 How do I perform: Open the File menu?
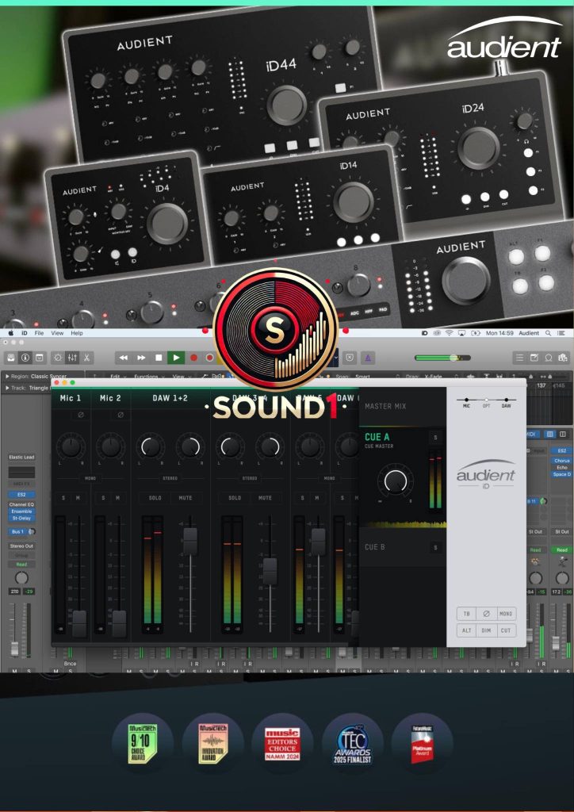point(39,333)
